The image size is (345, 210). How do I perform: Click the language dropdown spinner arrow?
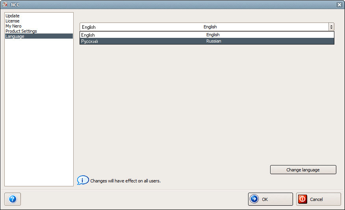pyautogui.click(x=331, y=27)
